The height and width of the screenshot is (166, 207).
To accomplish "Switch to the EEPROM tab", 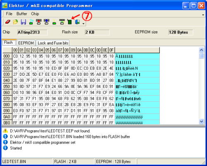I will [26, 43].
